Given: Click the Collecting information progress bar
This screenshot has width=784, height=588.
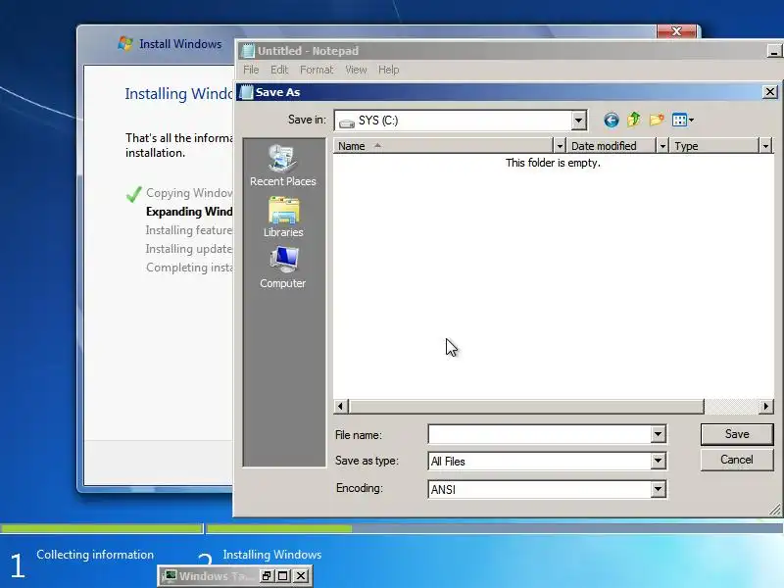Looking at the screenshot, I should tap(102, 528).
